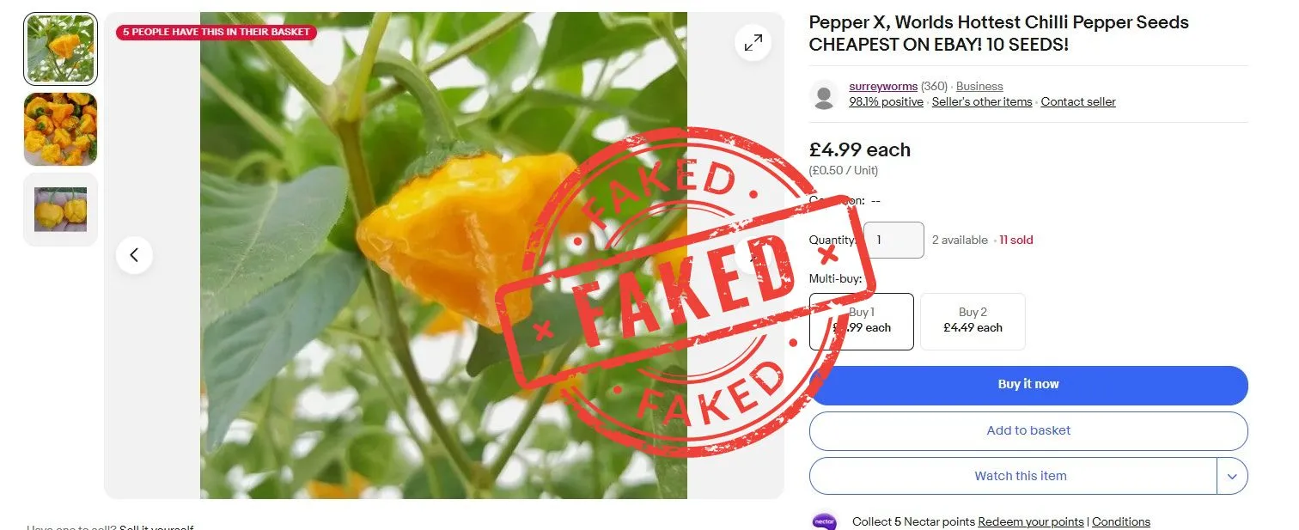This screenshot has height=530, width=1299.
Task: Open the Nectar Conditions link
Action: pyautogui.click(x=1120, y=521)
